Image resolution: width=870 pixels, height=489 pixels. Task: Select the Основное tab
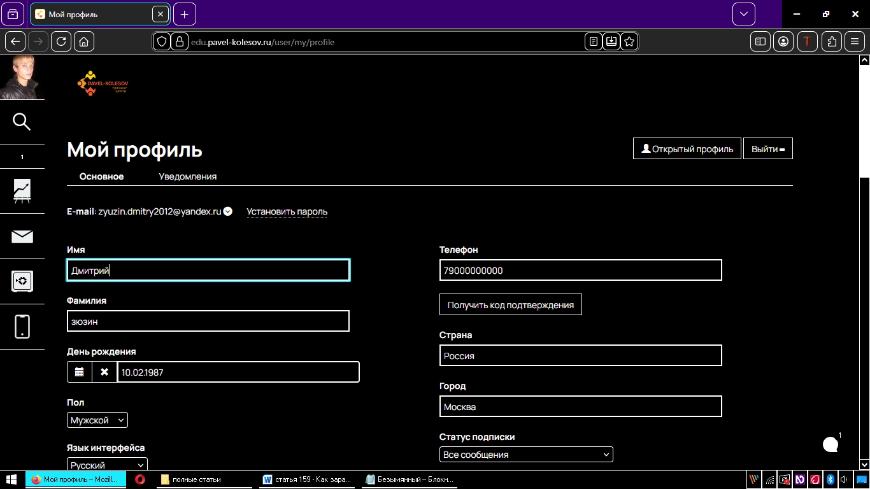point(101,176)
